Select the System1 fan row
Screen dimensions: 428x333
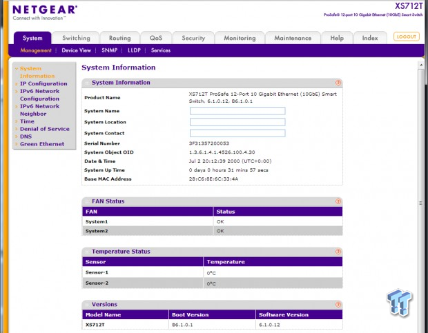point(213,222)
